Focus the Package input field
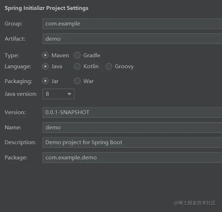 coord(132,158)
